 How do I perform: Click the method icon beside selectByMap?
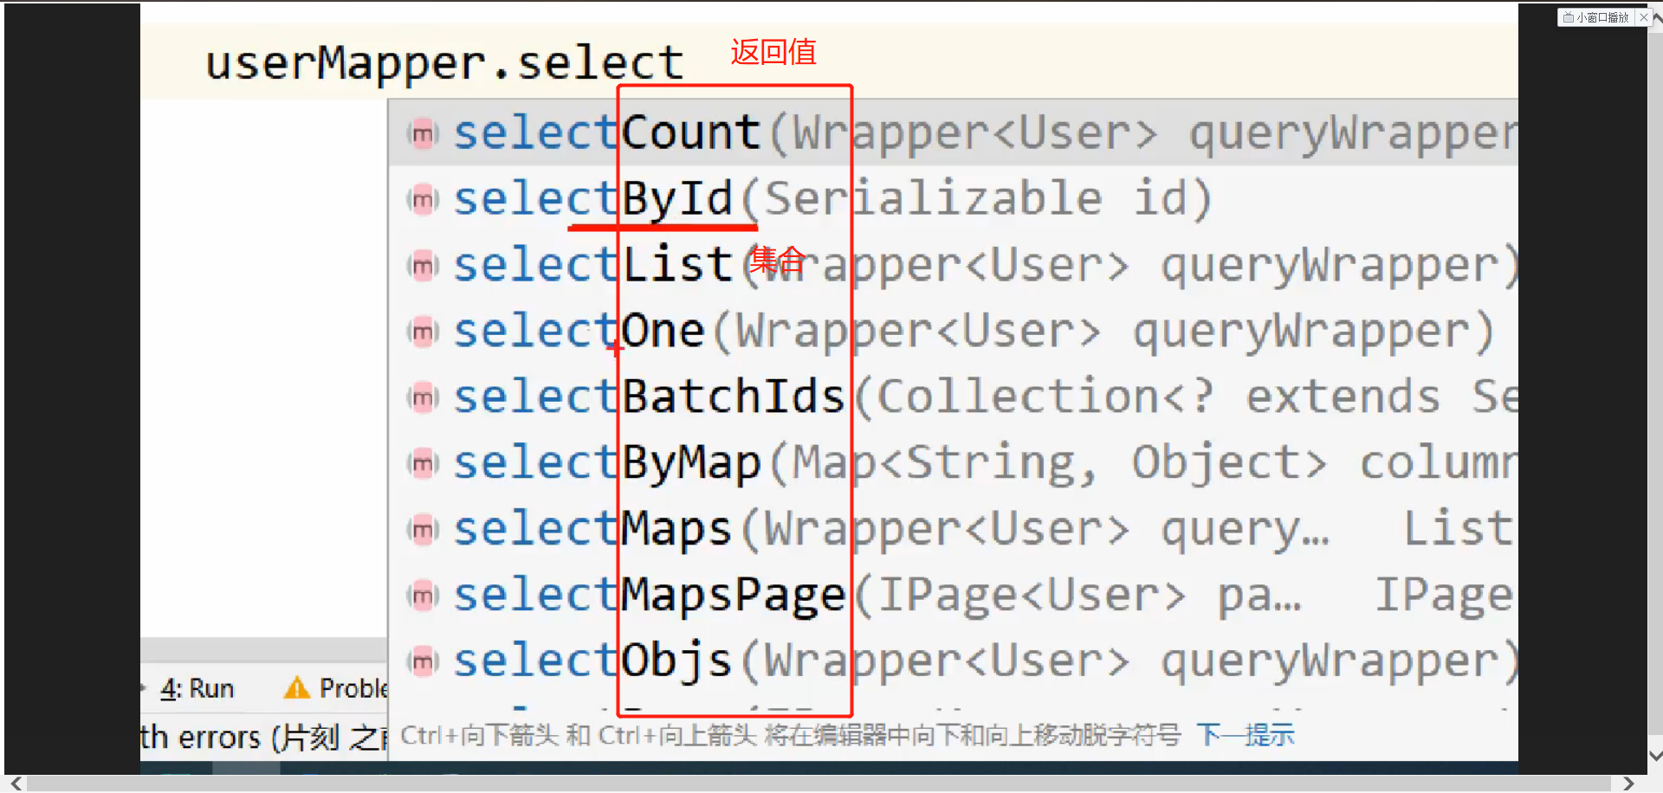click(x=423, y=463)
